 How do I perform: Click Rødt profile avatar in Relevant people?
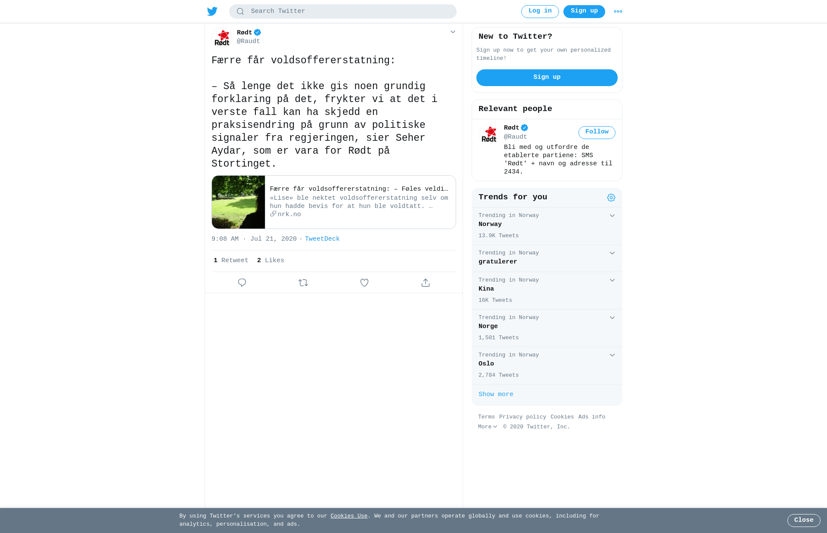[489, 134]
